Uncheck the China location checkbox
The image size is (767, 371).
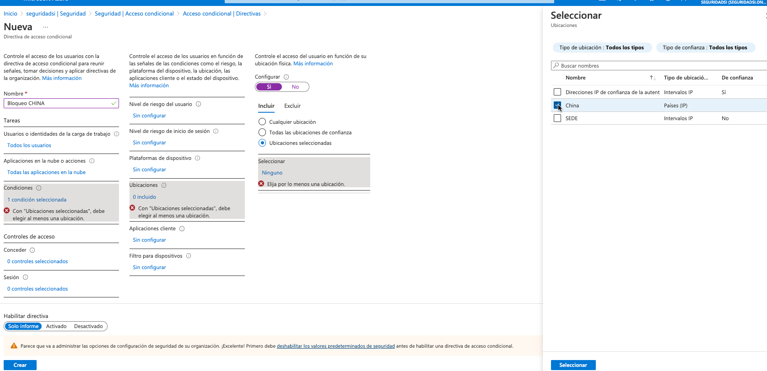click(x=557, y=106)
